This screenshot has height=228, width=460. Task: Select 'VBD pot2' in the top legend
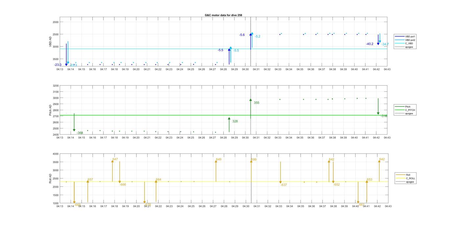410,40
